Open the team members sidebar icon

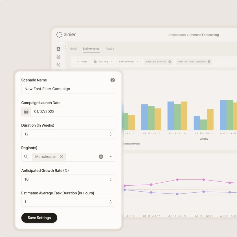pos(58,57)
